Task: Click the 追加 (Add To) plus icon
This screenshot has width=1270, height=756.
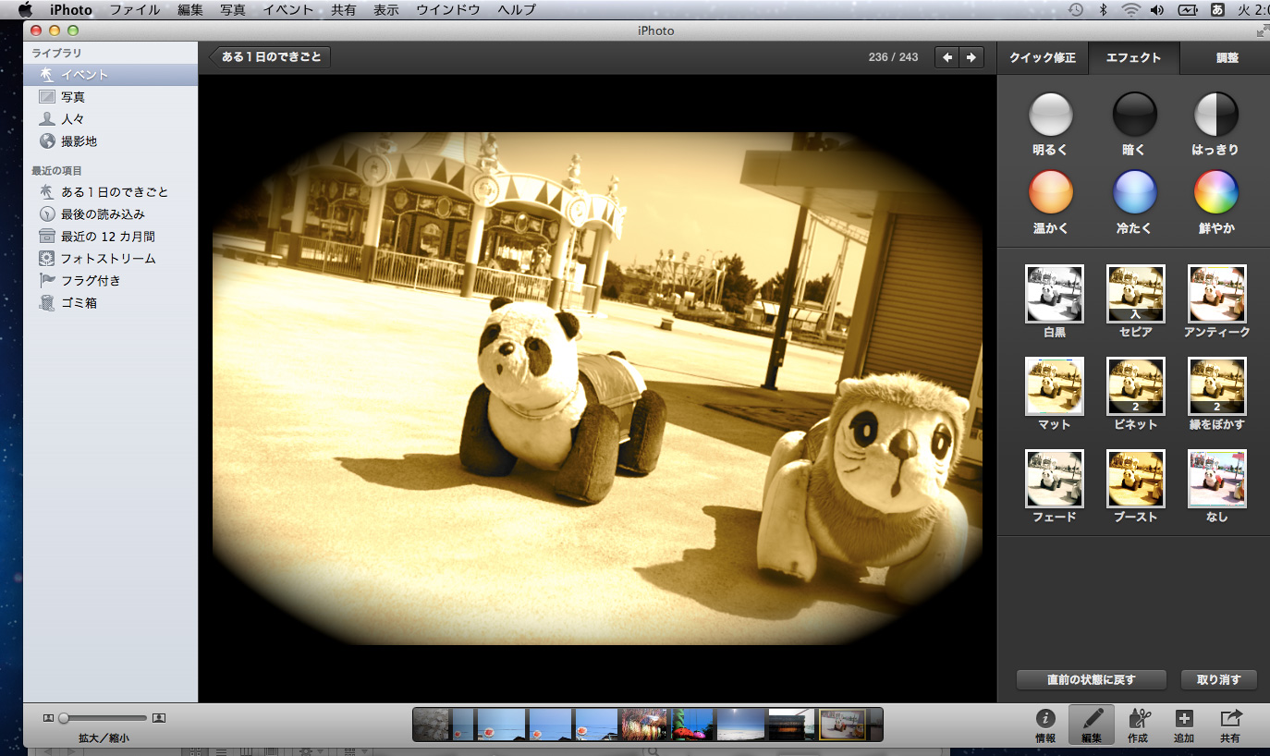Action: 1184,719
